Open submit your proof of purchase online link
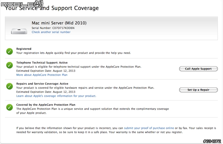The height and width of the screenshot is (144, 223). click(149, 128)
